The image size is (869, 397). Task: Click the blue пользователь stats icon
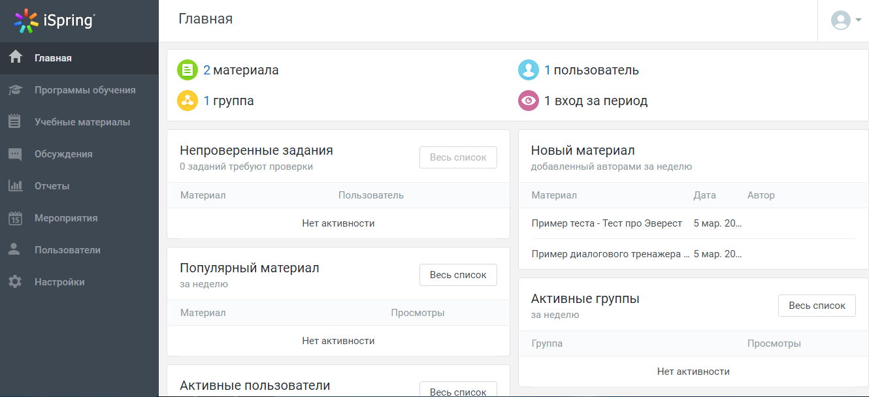528,70
